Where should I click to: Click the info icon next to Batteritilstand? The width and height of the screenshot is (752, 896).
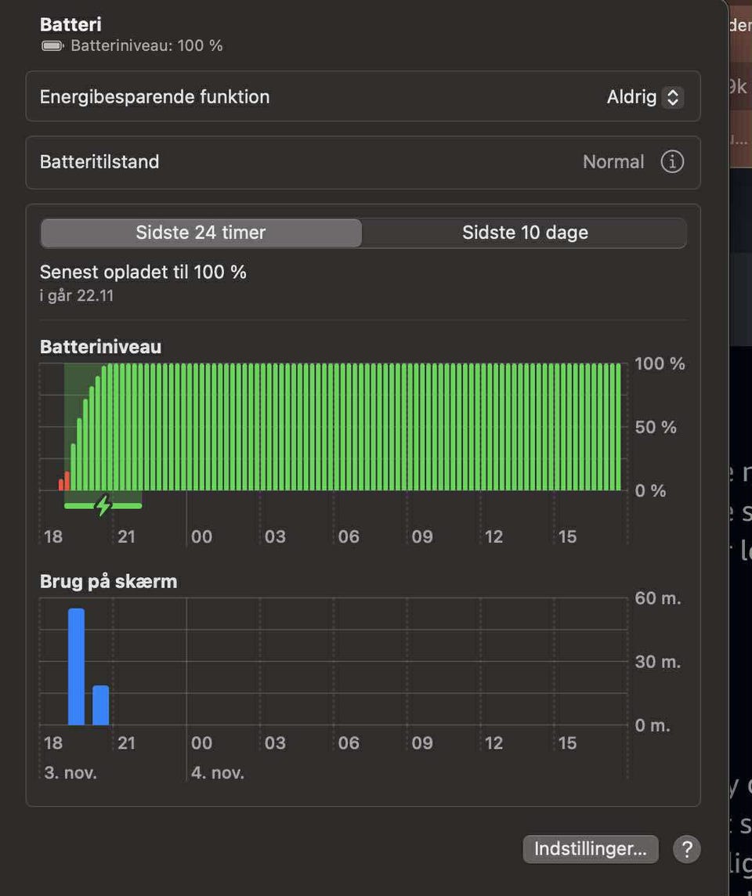[671, 162]
